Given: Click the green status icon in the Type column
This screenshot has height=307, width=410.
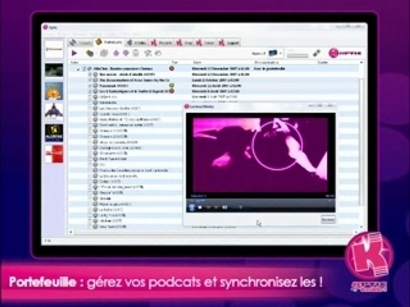Looking at the screenshot, I should coord(172,85).
